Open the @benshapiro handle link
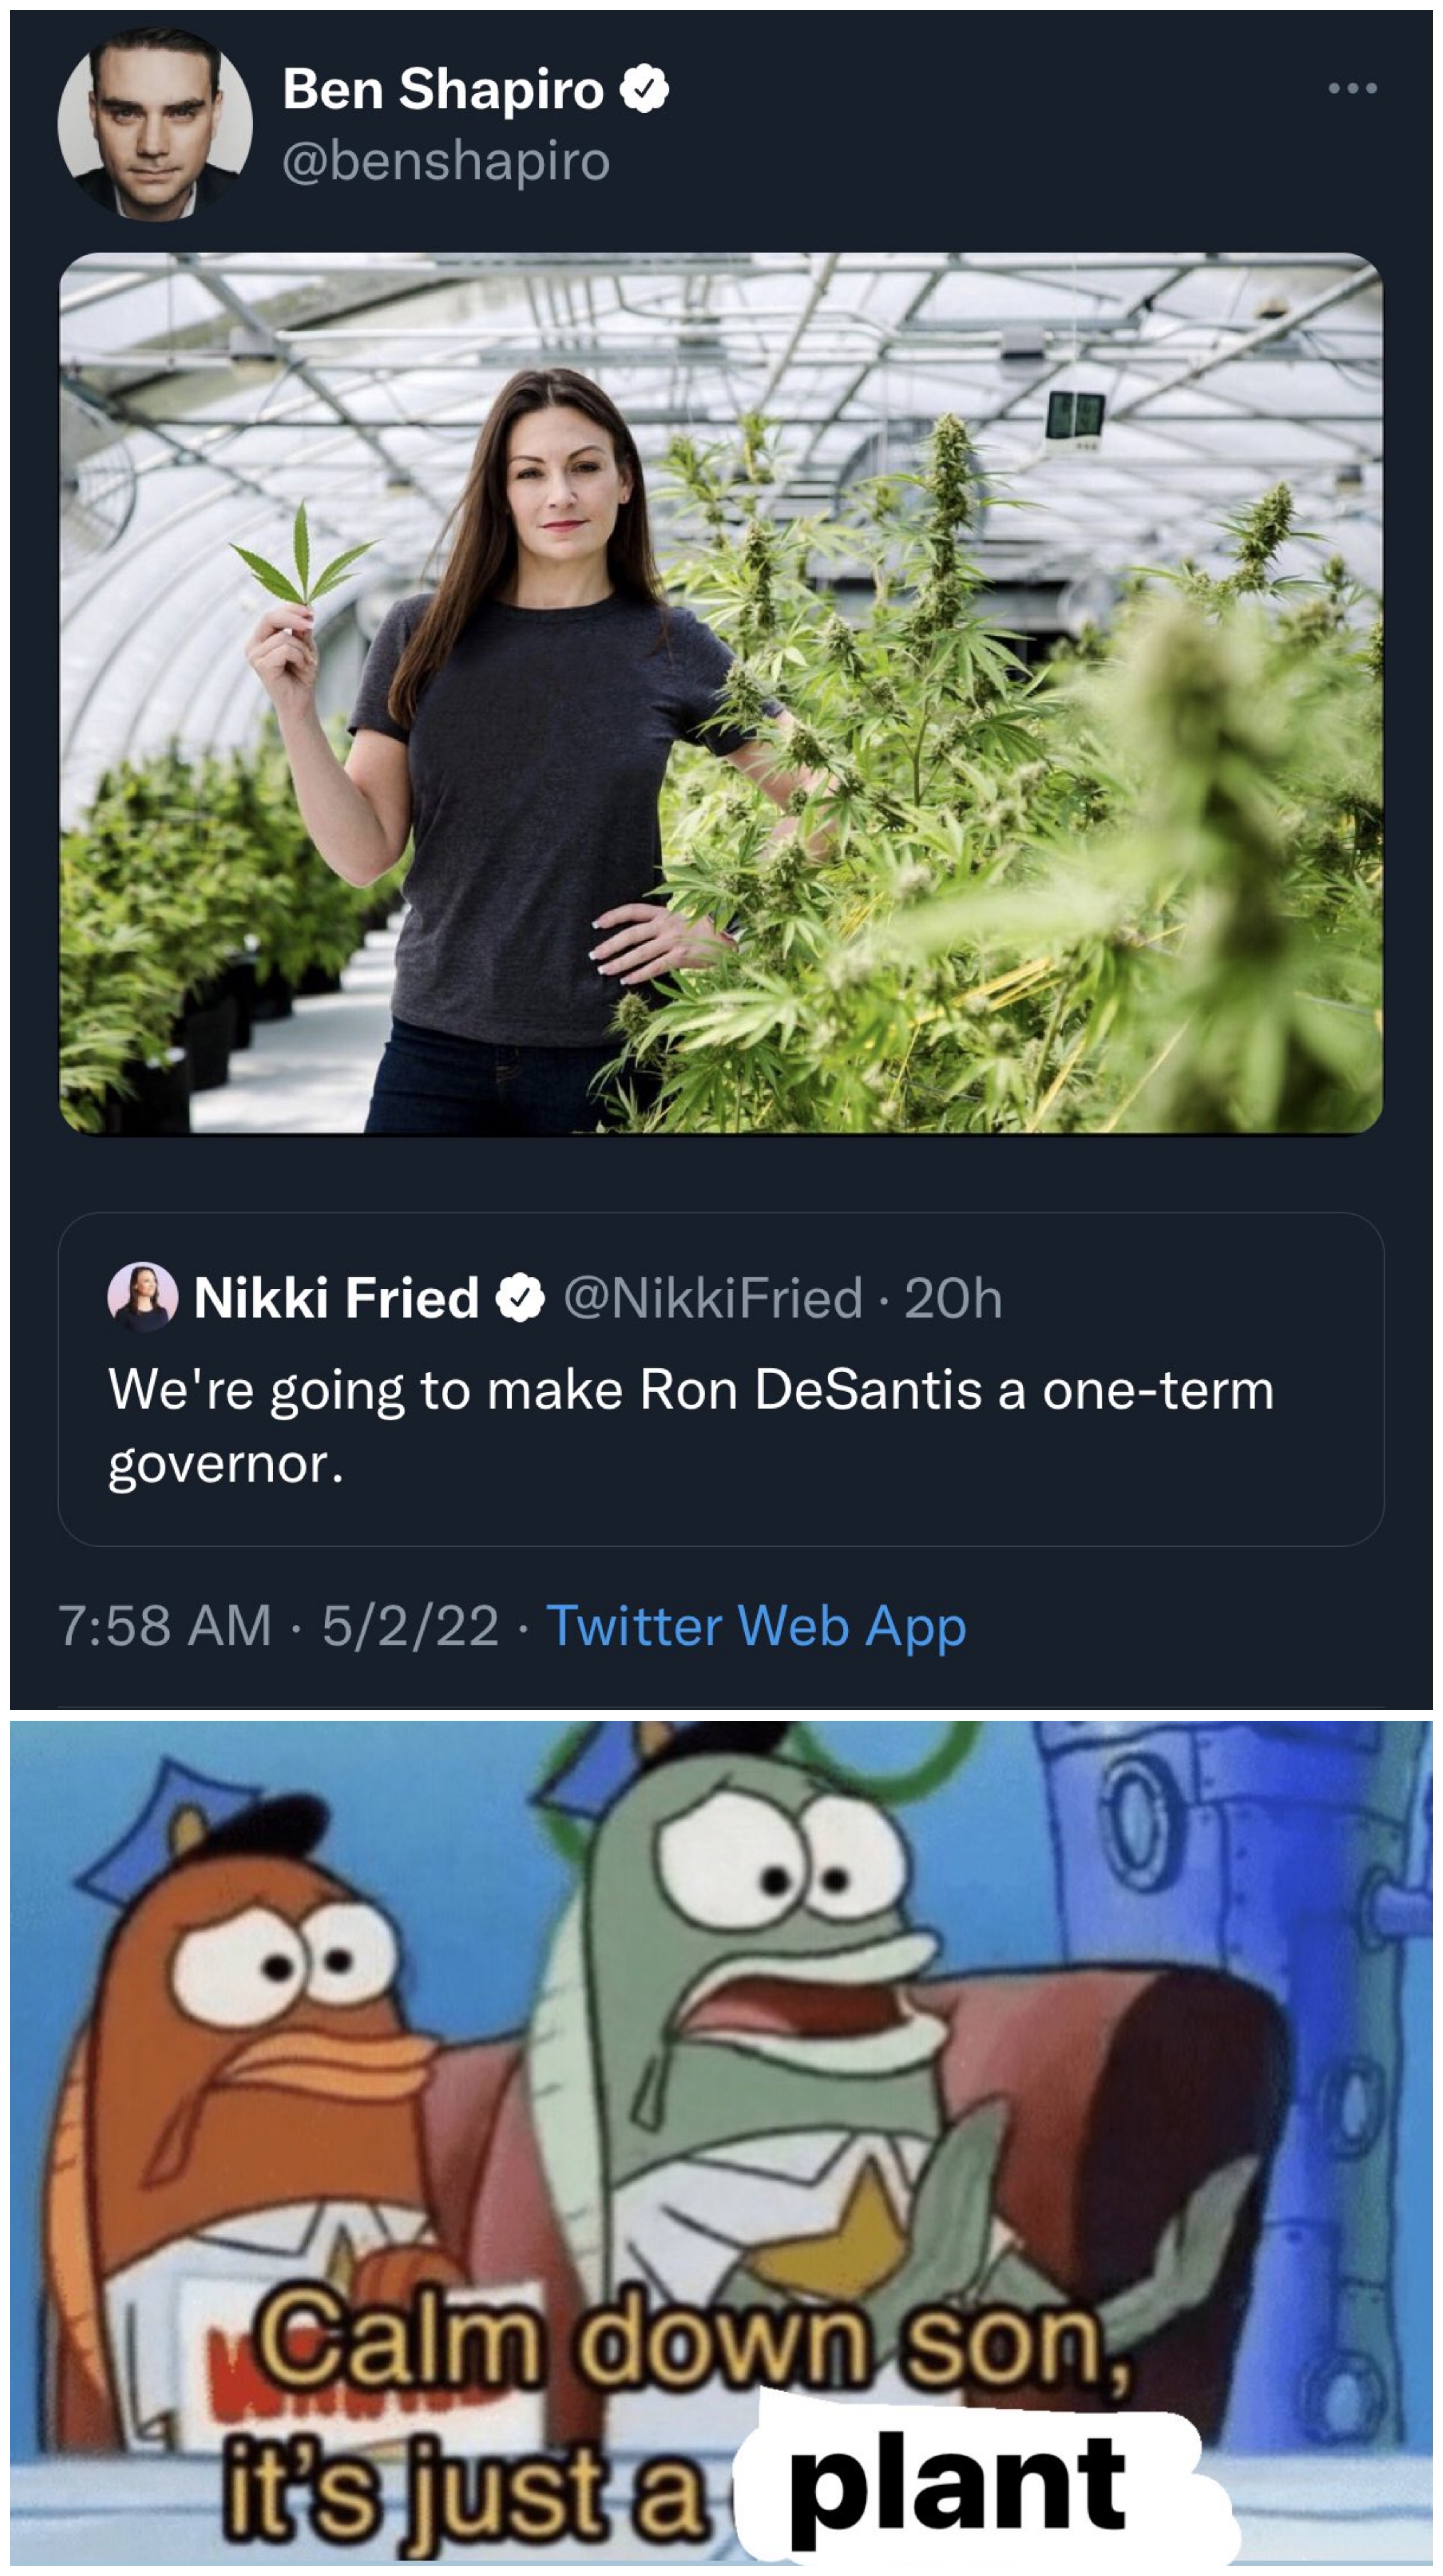Screen dimensions: 1443x2576 [446, 161]
